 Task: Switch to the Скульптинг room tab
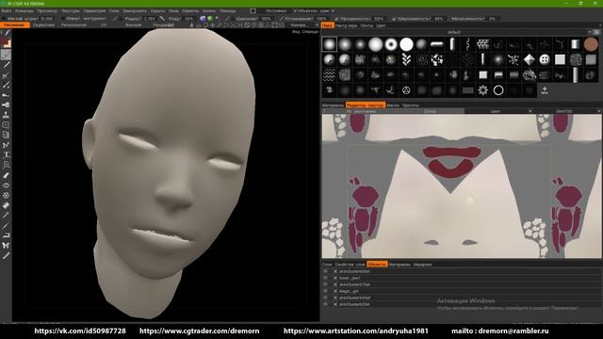(x=44, y=25)
